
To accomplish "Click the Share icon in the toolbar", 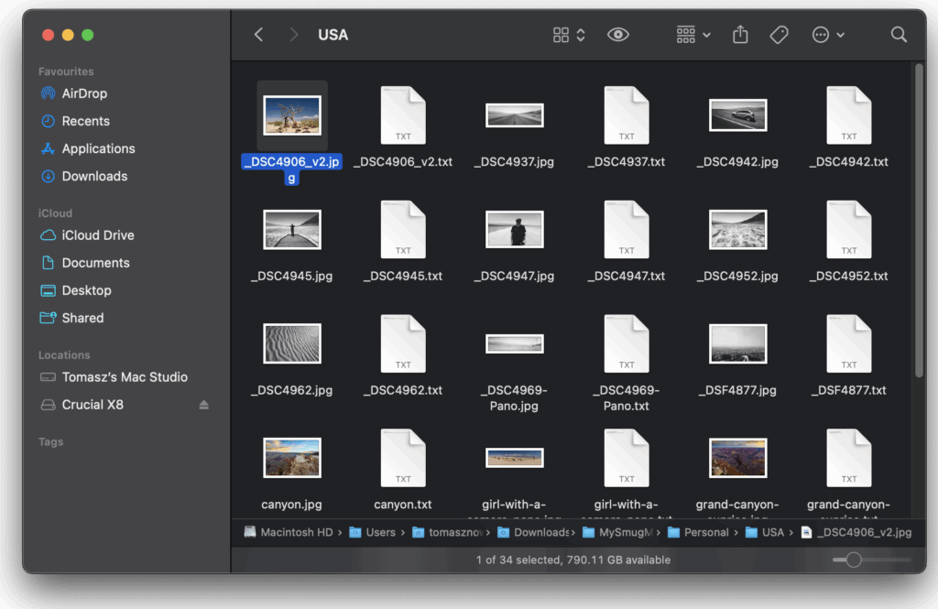I will pos(740,34).
